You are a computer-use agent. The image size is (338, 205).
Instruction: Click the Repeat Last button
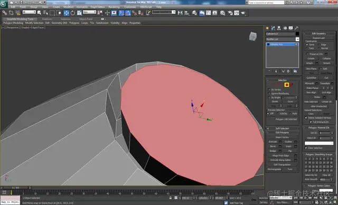(x=318, y=38)
